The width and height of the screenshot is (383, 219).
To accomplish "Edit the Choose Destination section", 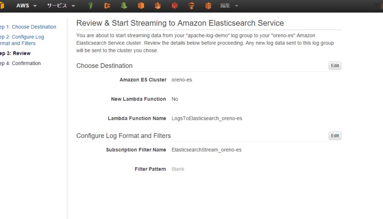I will click(335, 66).
